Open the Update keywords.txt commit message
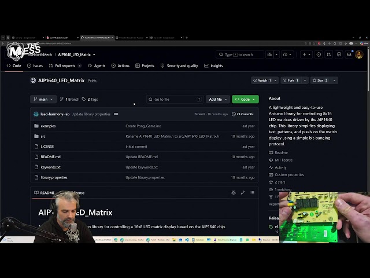This screenshot has width=370, height=278. click(x=142, y=167)
